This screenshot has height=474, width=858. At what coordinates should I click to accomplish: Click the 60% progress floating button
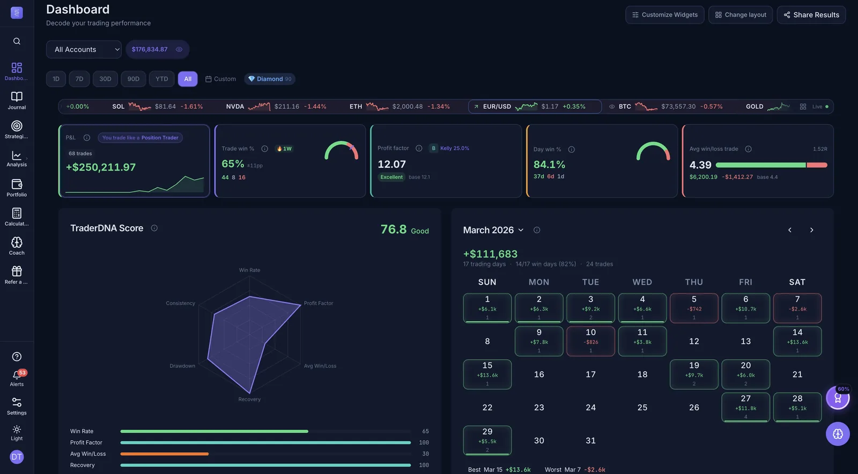click(x=838, y=398)
